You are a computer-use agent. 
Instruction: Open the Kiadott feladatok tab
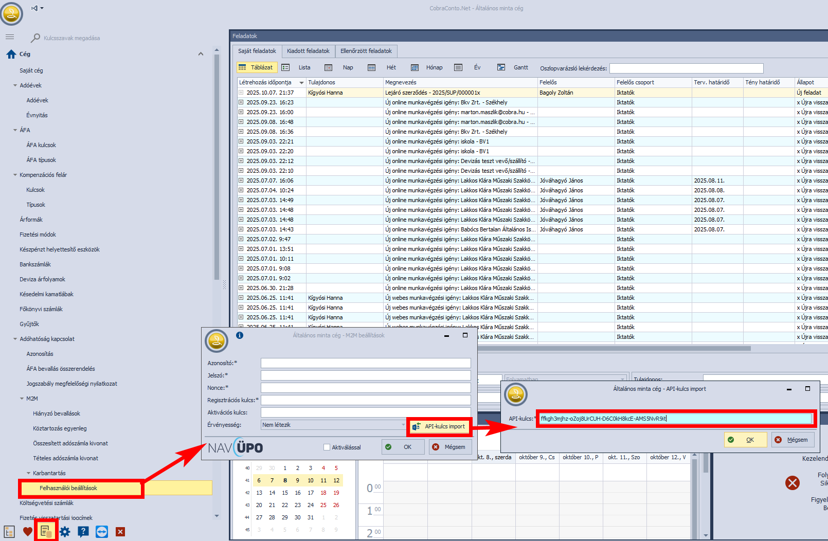pyautogui.click(x=308, y=51)
